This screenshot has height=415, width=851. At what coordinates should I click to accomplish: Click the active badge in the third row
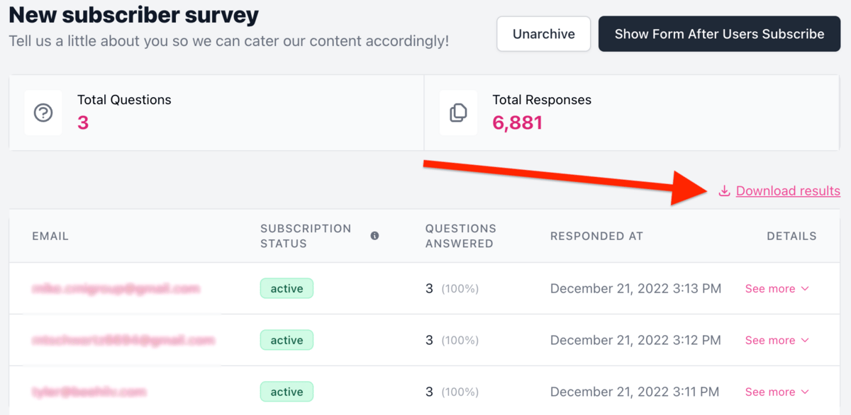(287, 392)
